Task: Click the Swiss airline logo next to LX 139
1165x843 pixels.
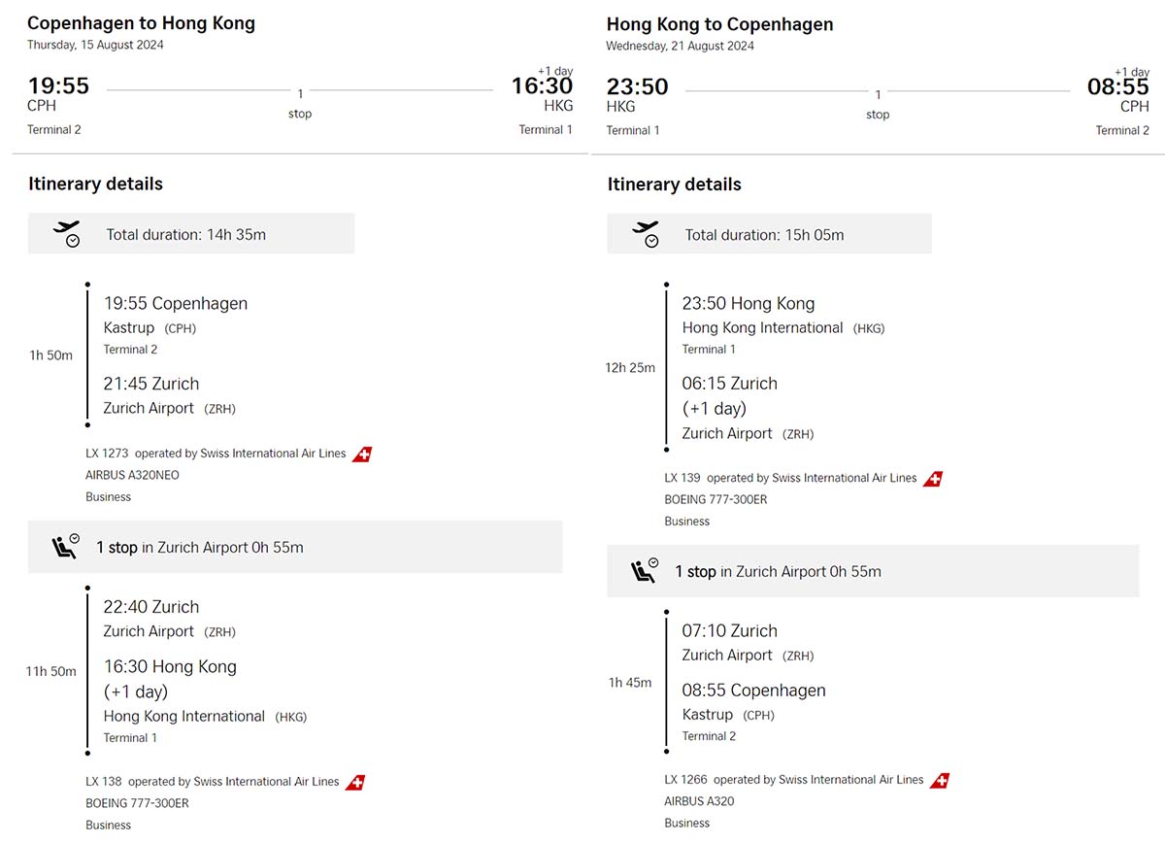Action: [x=933, y=479]
